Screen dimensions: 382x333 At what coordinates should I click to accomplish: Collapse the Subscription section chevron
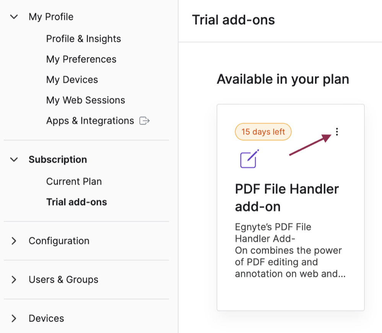coord(14,160)
